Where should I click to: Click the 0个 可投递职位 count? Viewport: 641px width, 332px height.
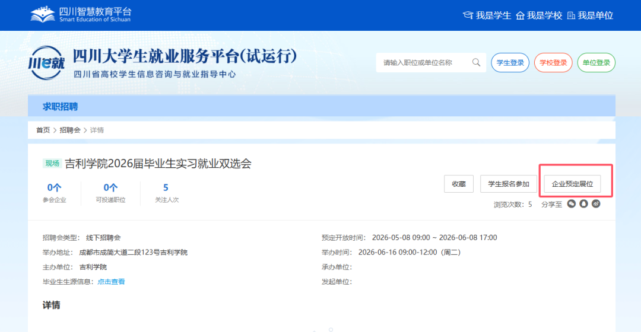[x=110, y=192]
